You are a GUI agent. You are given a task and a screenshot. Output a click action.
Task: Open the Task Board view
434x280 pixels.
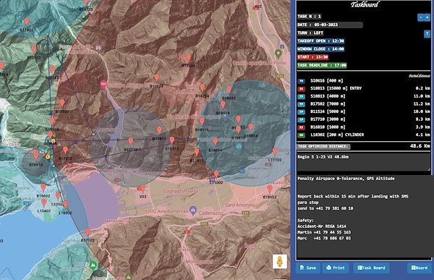[x=371, y=268]
